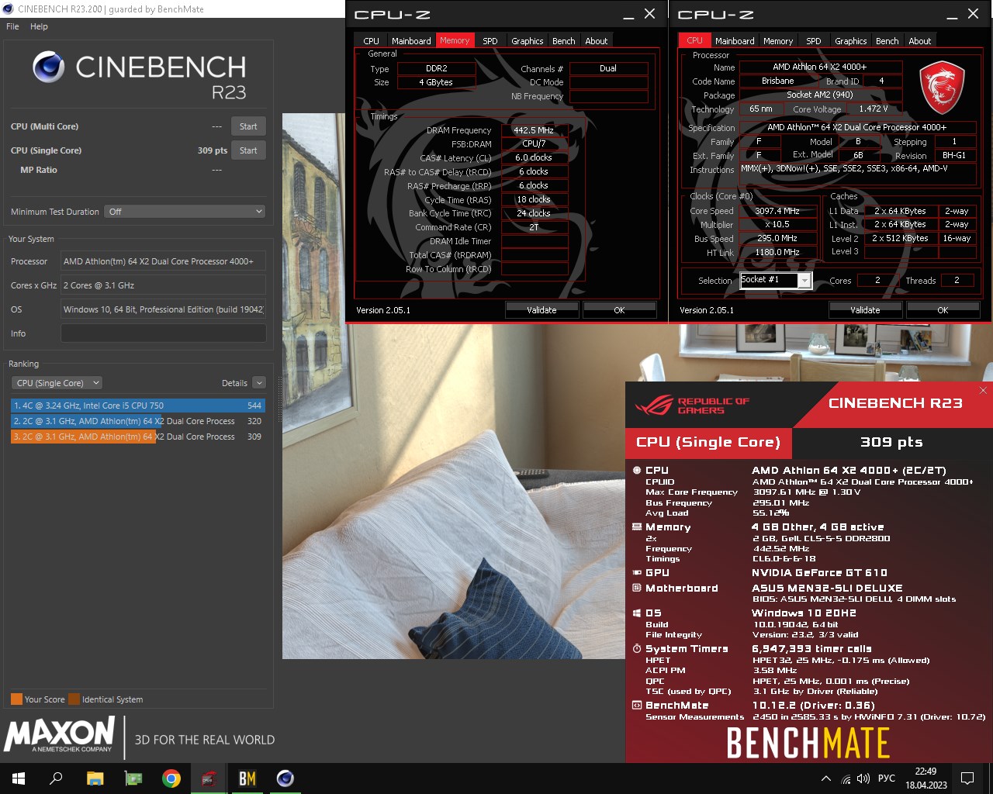The width and height of the screenshot is (993, 794).
Task: Open Graphics tab in Memory CPU-Z window
Action: (x=528, y=41)
